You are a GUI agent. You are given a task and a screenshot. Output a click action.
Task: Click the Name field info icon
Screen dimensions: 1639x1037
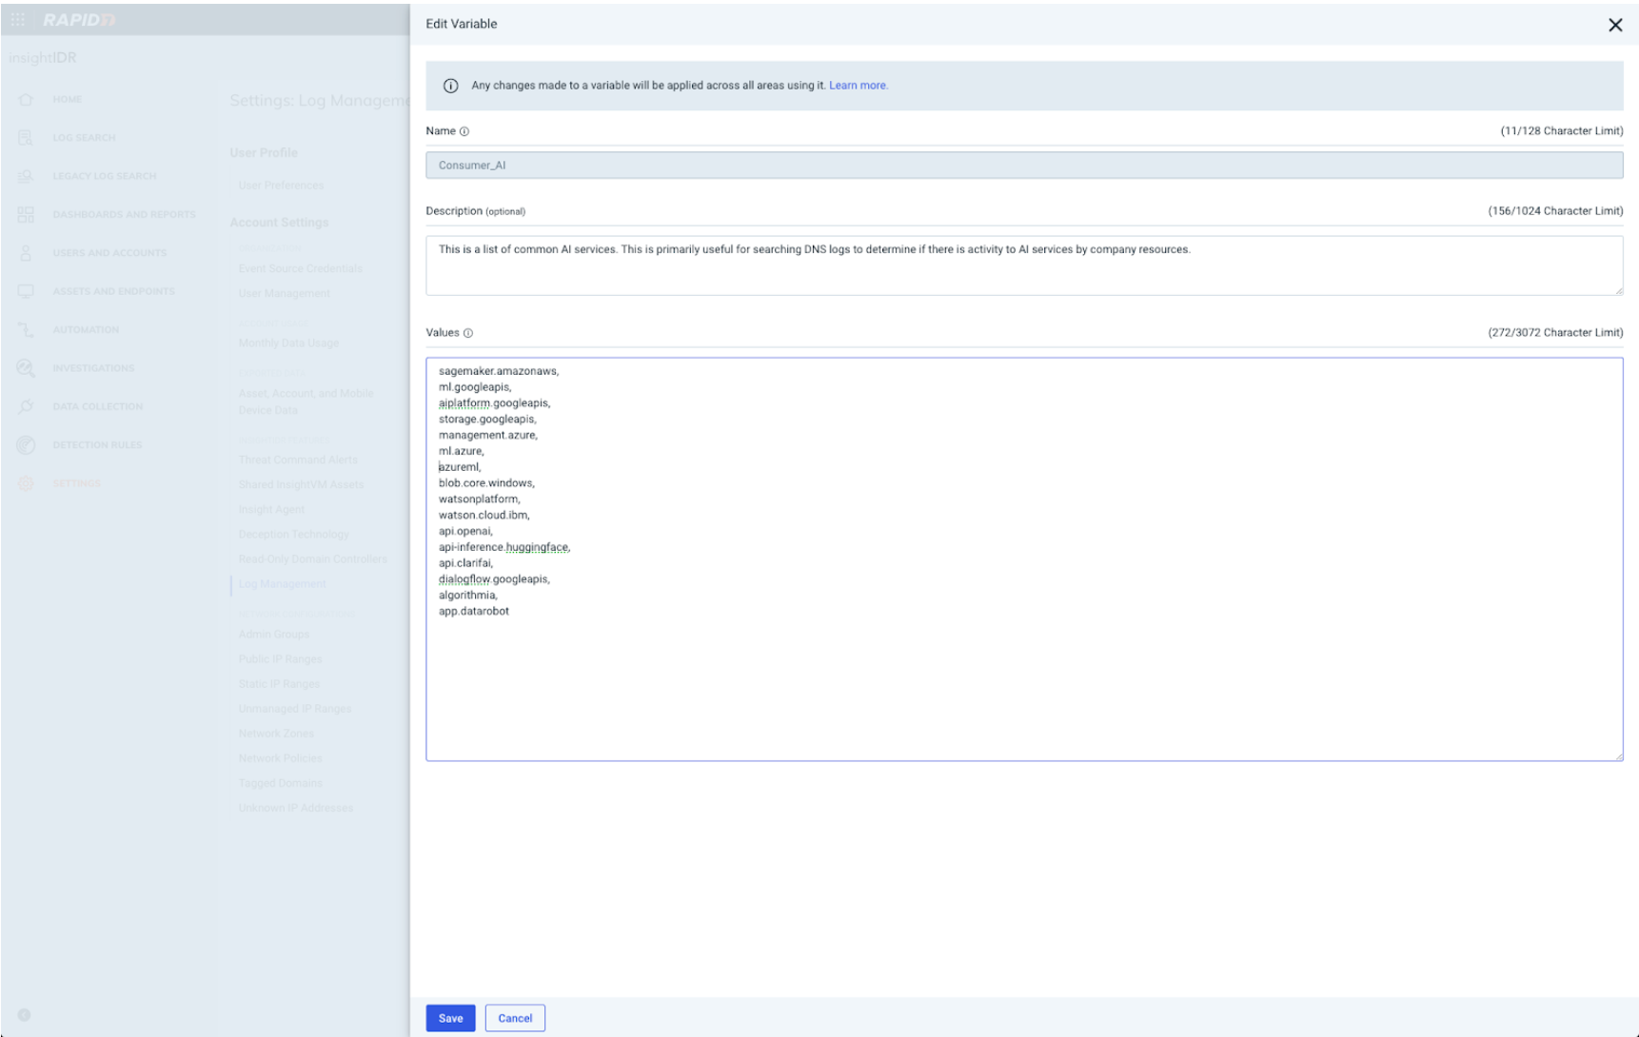point(464,131)
